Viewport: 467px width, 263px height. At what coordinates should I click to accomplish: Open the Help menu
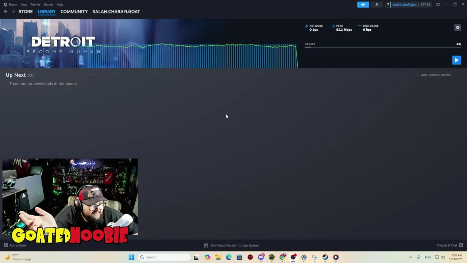tap(59, 4)
